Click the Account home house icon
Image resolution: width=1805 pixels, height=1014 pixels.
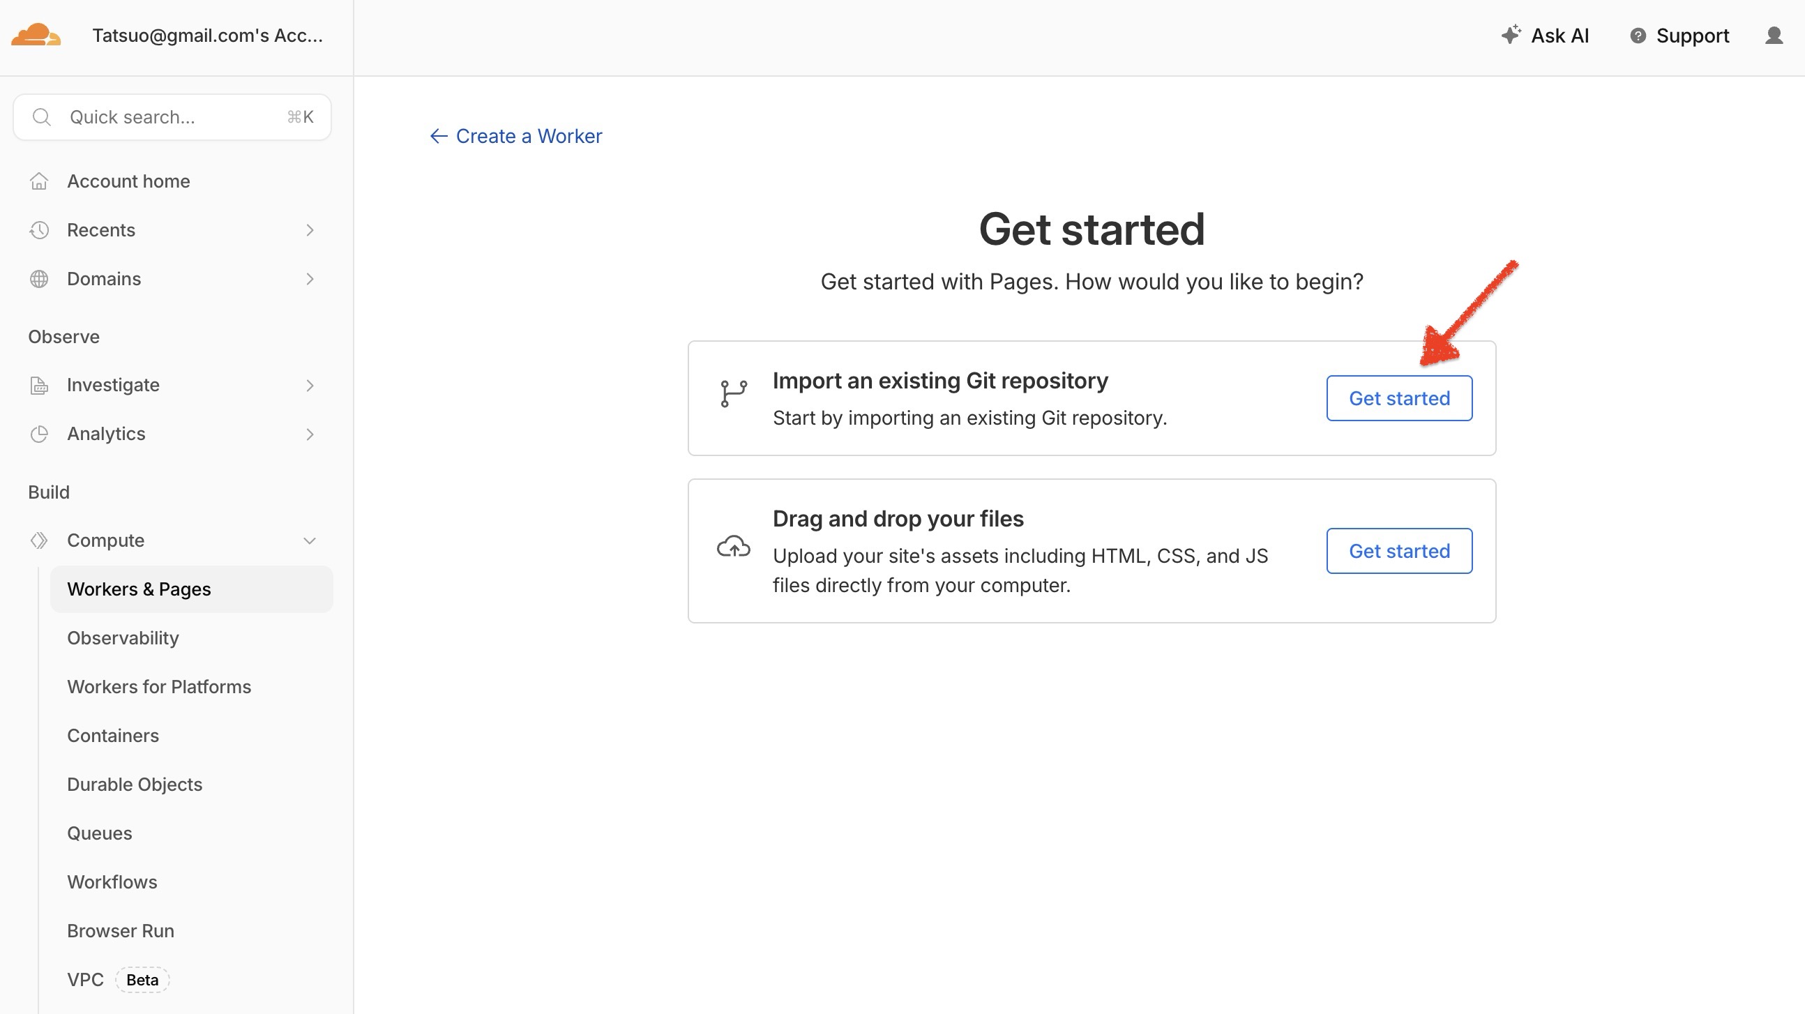39,181
